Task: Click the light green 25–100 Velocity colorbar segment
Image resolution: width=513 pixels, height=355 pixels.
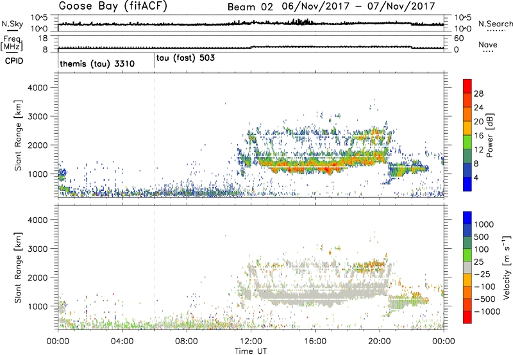Action: pos(467,255)
